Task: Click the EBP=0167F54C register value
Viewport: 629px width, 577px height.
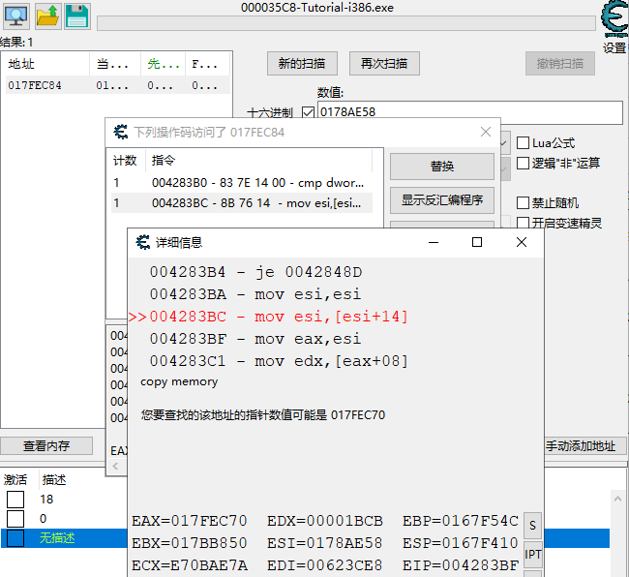Action: tap(461, 521)
